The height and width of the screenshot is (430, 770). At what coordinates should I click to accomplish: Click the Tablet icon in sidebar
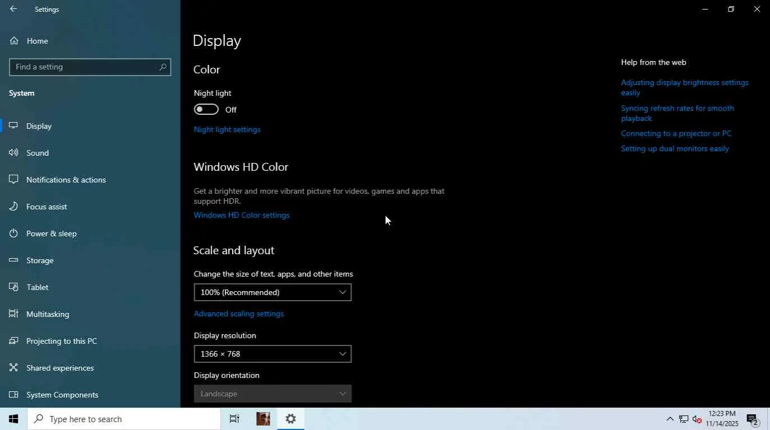point(14,287)
